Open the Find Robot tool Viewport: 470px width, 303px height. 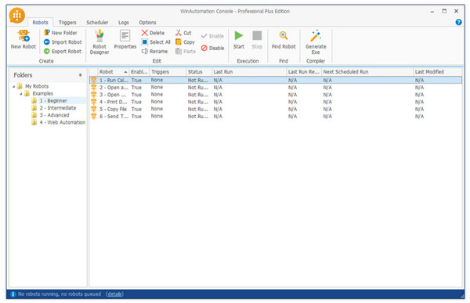(x=284, y=39)
